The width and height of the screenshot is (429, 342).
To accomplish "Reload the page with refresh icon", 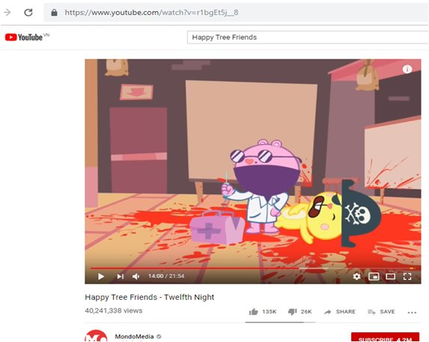I will [28, 12].
